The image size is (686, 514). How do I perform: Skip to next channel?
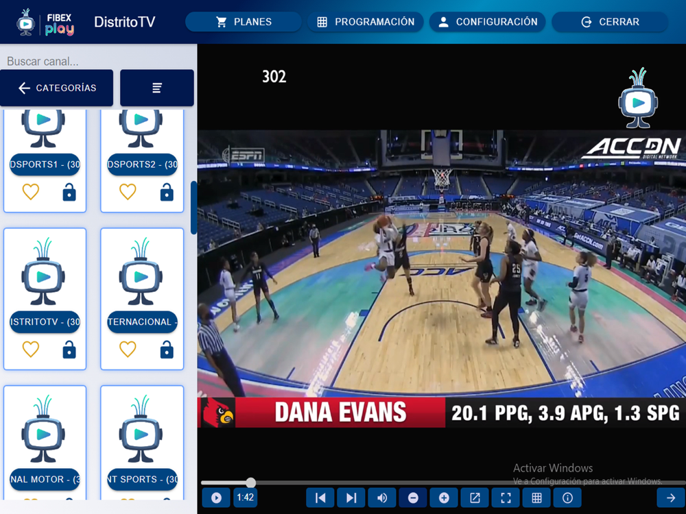[351, 498]
